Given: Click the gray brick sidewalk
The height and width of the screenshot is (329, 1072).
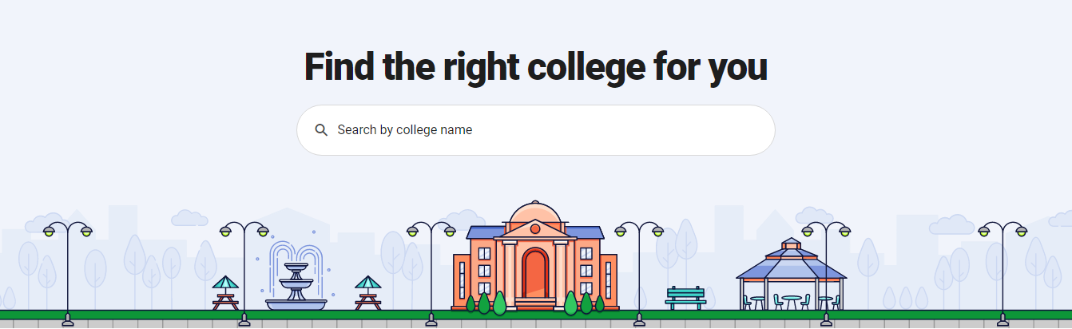Looking at the screenshot, I should (536, 324).
